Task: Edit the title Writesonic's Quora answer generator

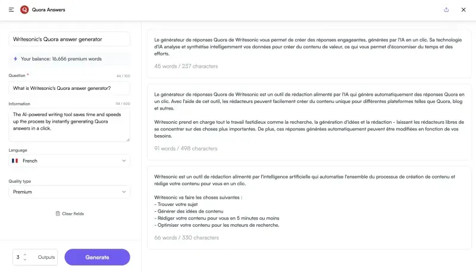Action: (69, 39)
